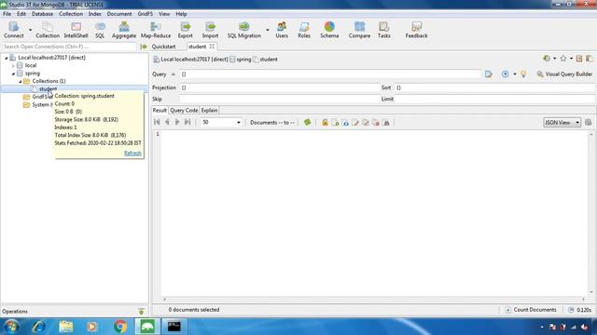Click the Projection input field
Screen dimensions: 597x335
(x=280, y=87)
